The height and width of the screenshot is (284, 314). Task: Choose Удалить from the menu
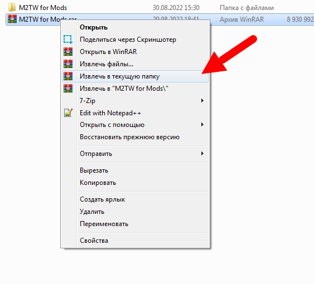tap(92, 212)
